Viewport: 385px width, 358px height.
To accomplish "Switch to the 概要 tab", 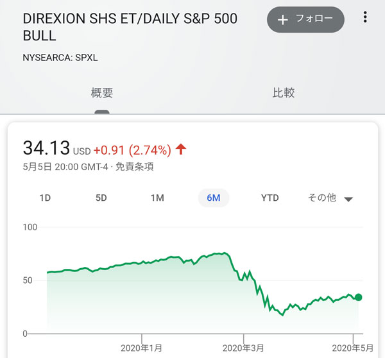I will point(101,92).
